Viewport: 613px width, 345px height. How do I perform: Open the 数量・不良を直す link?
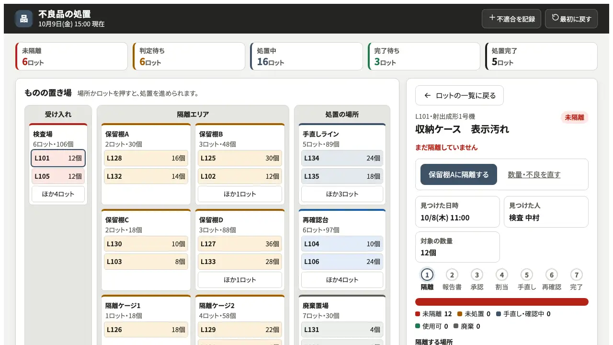click(x=534, y=174)
